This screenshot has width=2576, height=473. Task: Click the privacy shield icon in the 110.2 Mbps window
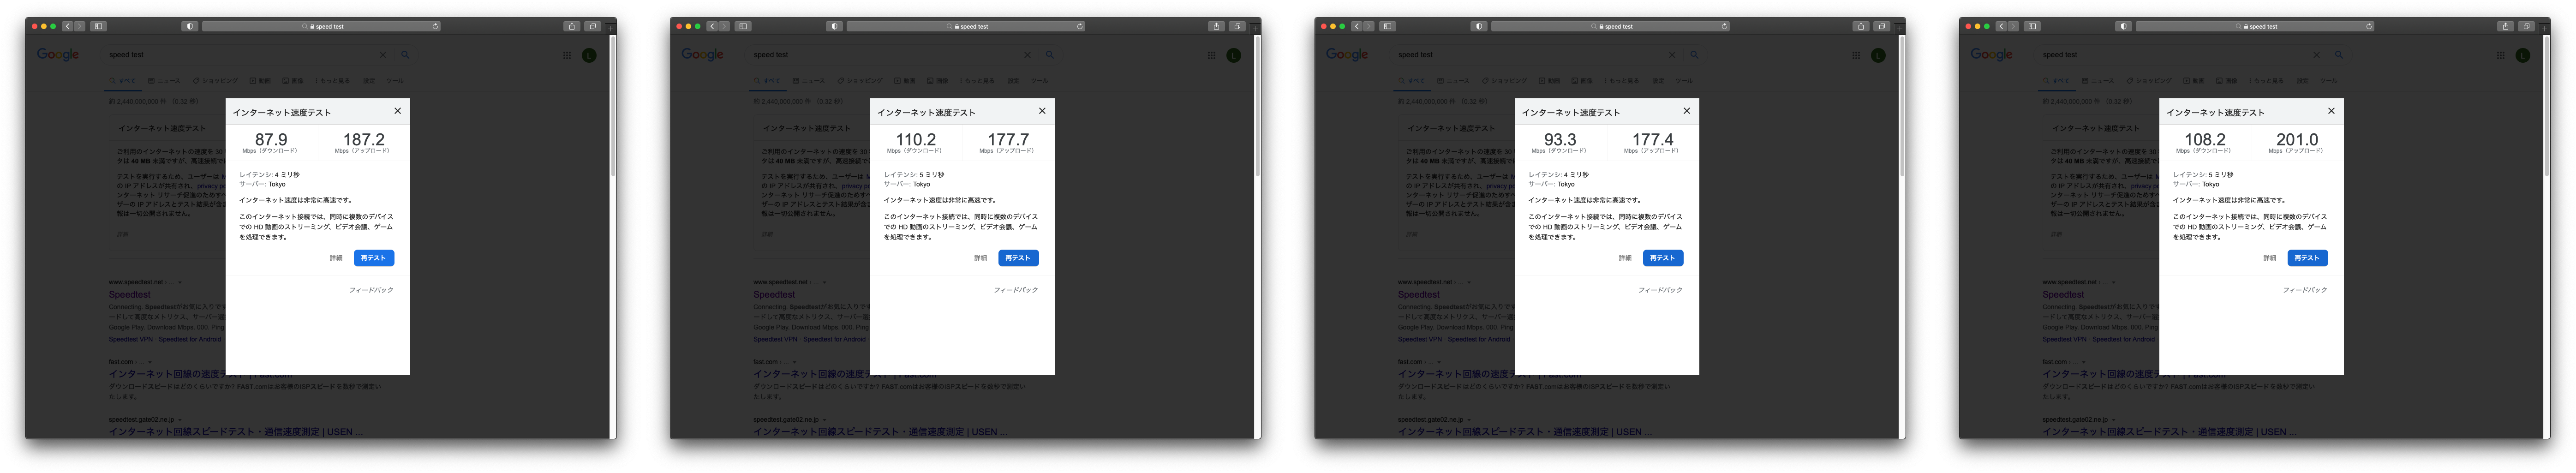(x=835, y=26)
